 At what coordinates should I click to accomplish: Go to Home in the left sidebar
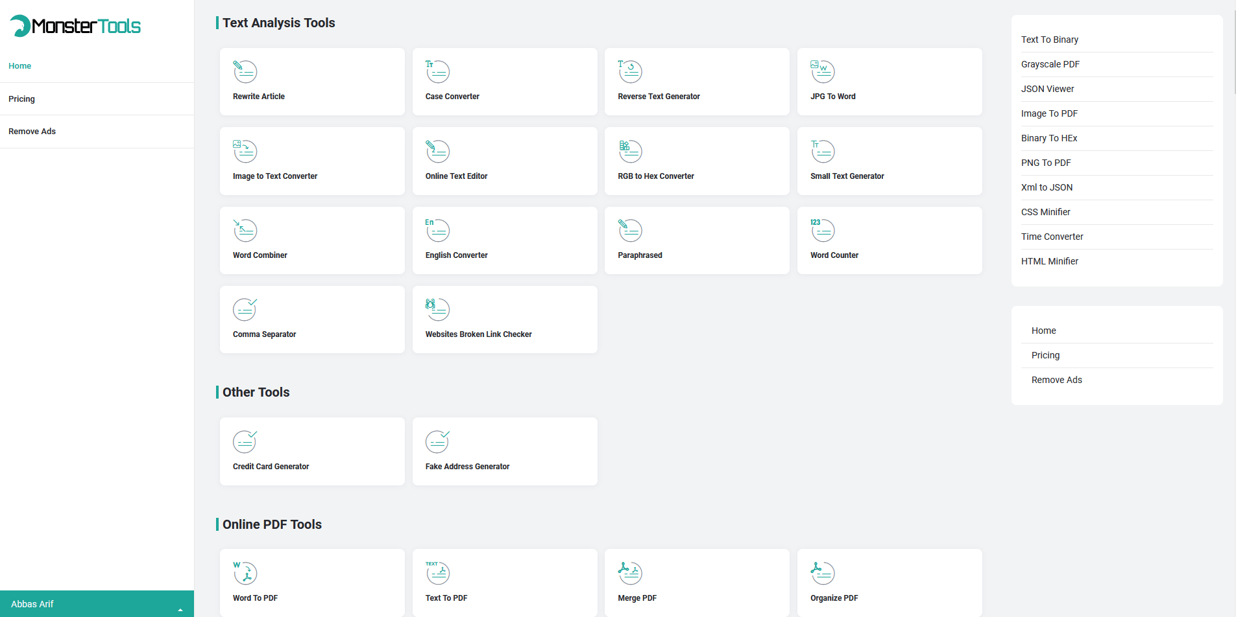(19, 66)
